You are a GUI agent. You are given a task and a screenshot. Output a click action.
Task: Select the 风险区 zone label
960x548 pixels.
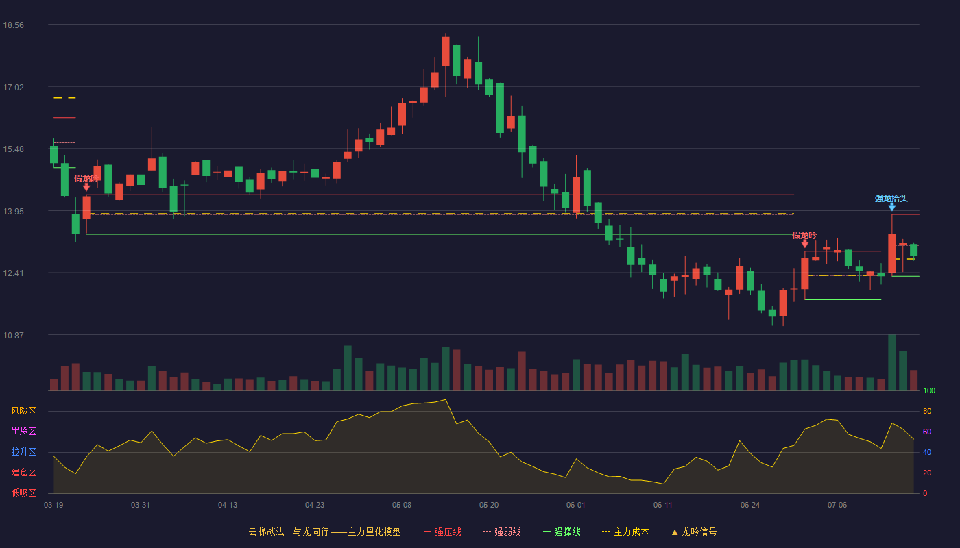click(23, 411)
